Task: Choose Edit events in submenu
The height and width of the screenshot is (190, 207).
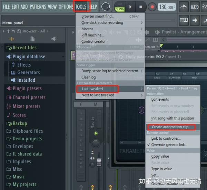Action: (173, 99)
